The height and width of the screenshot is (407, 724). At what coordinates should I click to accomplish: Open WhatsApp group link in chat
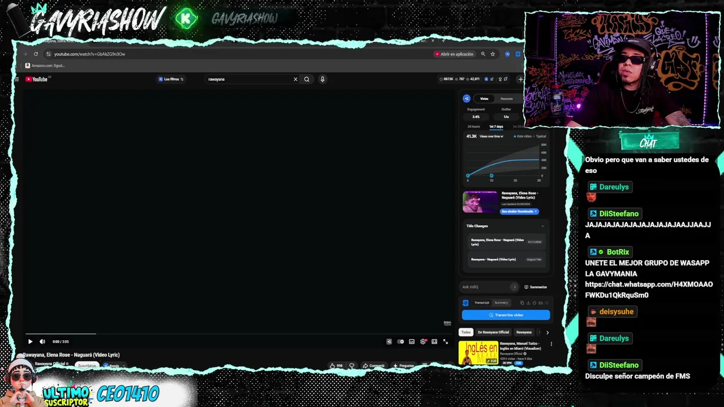pos(649,290)
